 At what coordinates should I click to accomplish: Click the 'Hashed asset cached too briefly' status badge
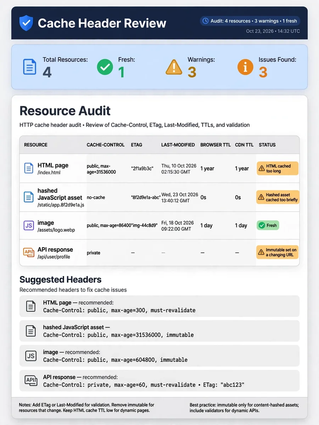coord(278,197)
